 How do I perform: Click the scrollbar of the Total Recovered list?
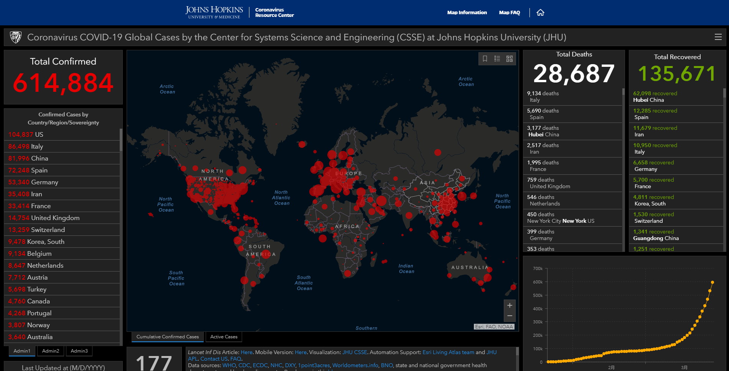point(724,93)
